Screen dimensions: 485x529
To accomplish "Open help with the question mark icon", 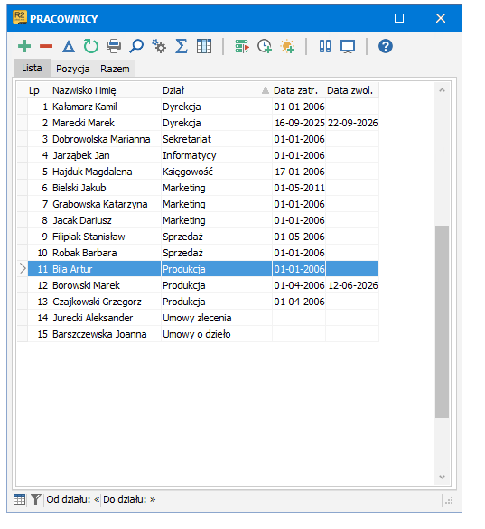I will pyautogui.click(x=386, y=46).
